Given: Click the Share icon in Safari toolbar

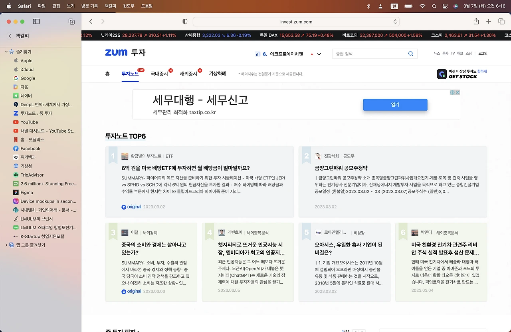Looking at the screenshot, I should (476, 22).
